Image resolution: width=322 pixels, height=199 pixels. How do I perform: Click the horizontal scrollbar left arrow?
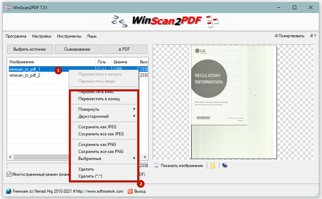10,157
